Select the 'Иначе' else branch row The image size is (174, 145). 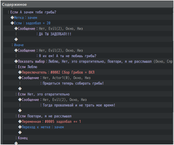[19, 45]
